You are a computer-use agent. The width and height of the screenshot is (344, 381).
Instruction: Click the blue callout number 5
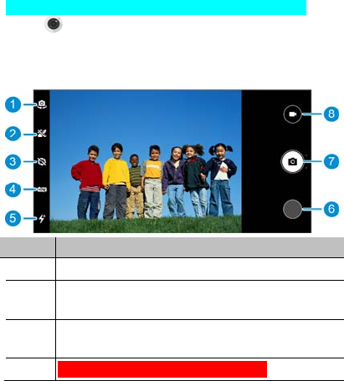point(13,218)
